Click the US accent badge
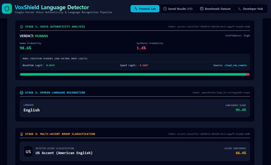The width and height of the screenshot is (271, 165). (x=28, y=152)
